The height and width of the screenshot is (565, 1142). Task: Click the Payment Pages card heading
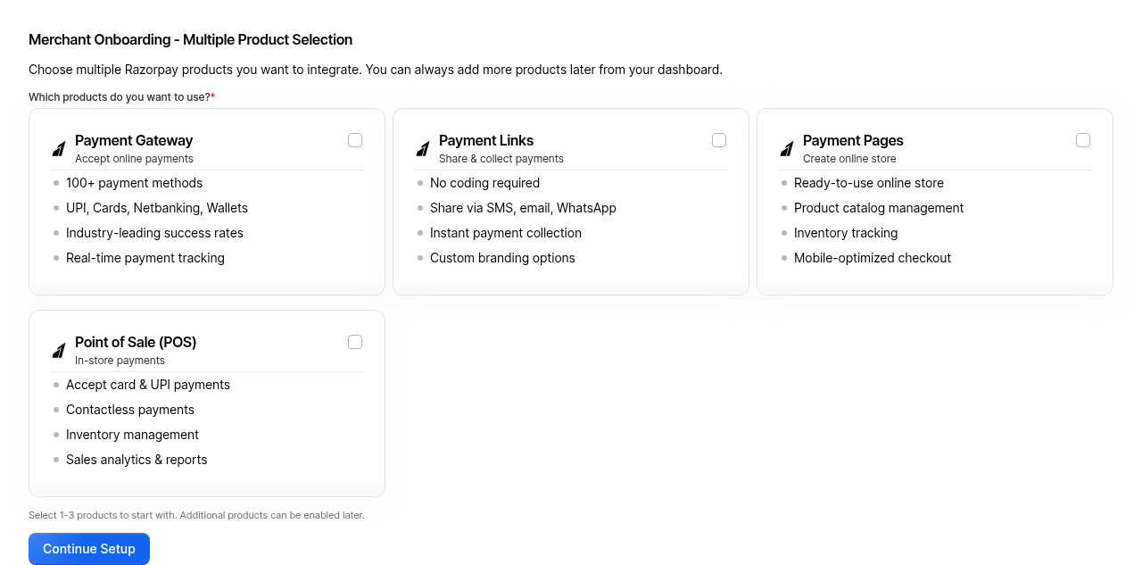coord(853,140)
